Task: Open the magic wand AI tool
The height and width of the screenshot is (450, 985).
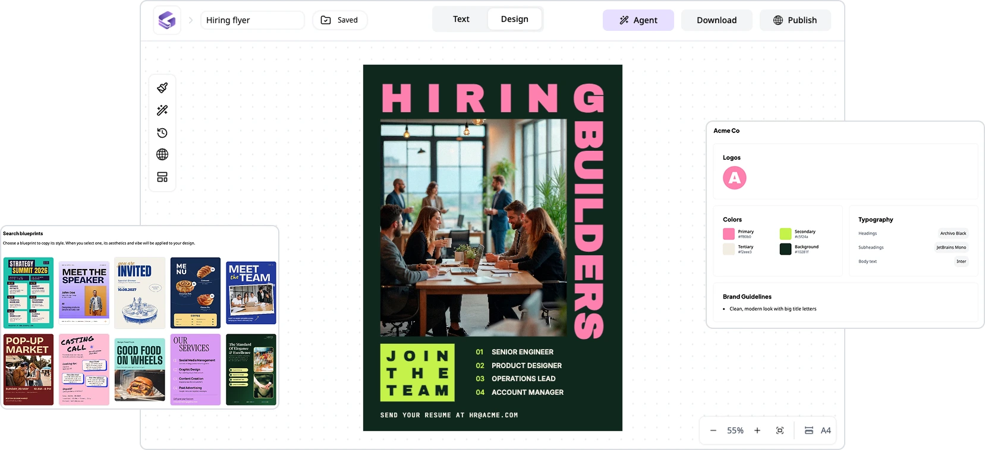Action: tap(162, 110)
